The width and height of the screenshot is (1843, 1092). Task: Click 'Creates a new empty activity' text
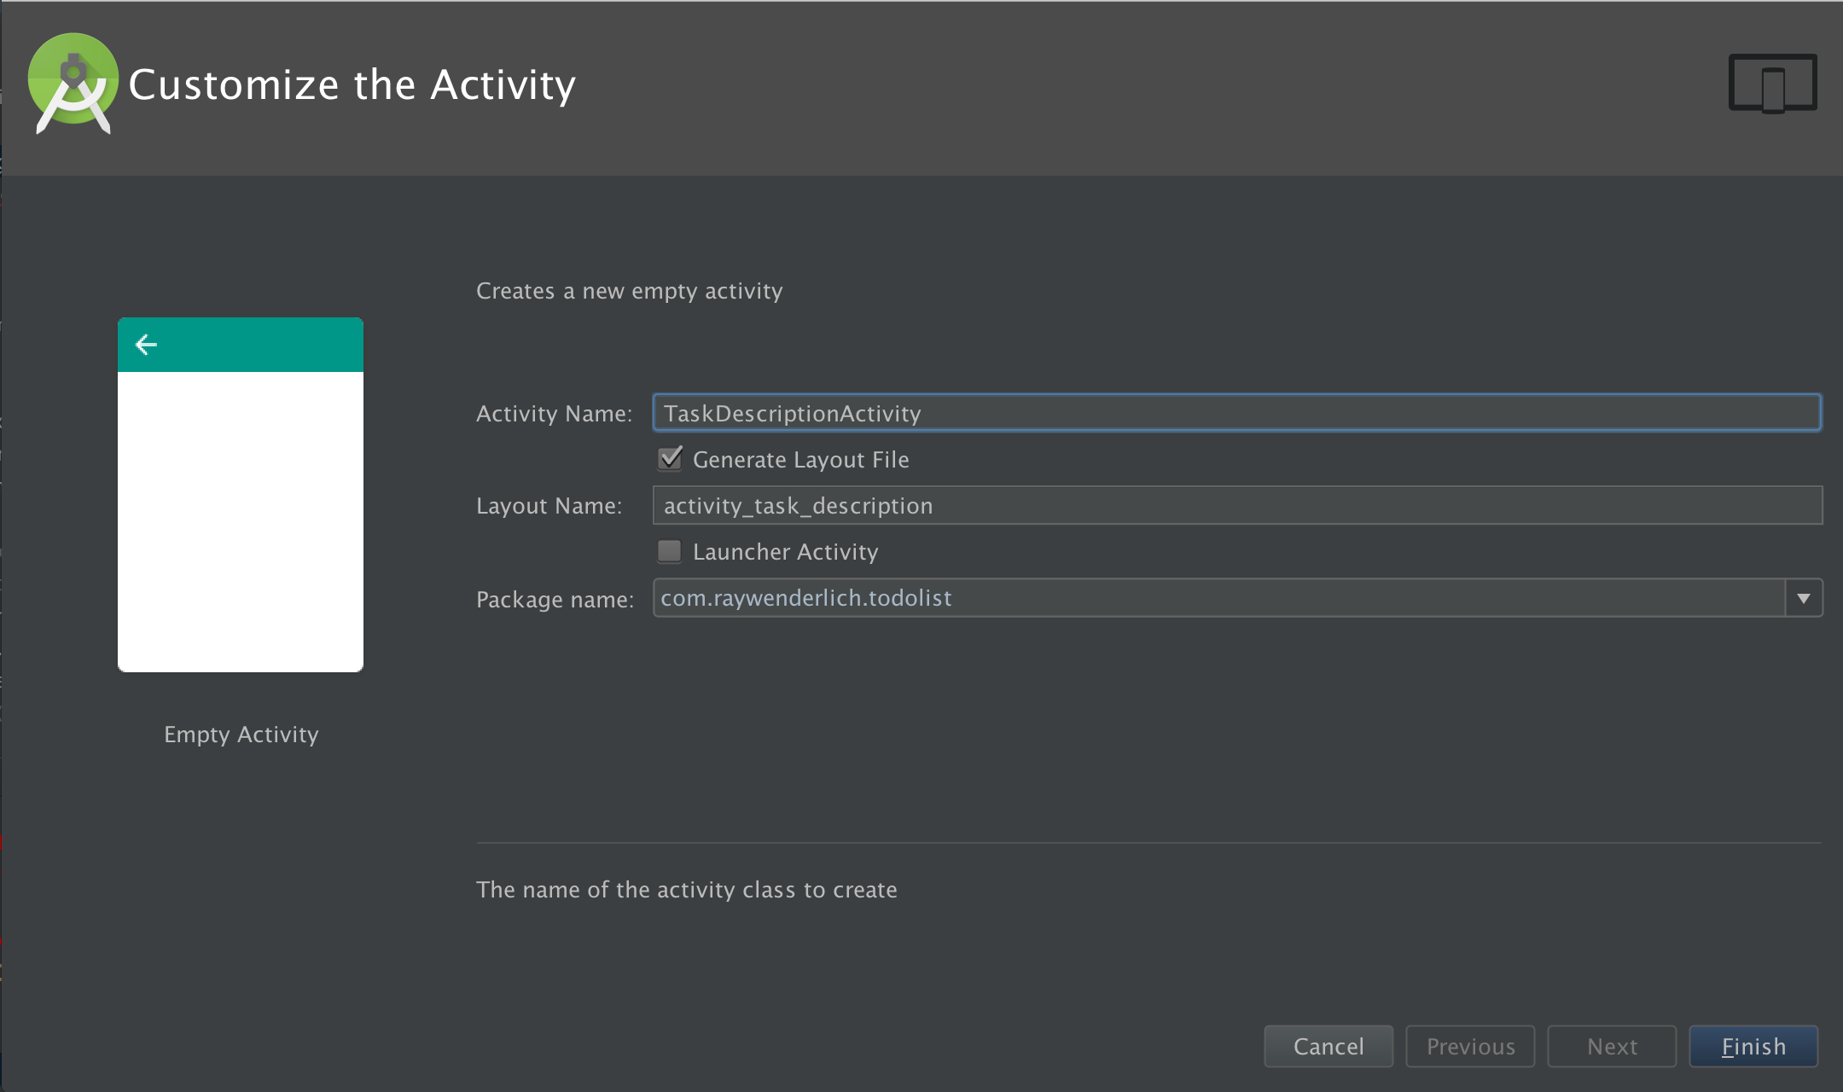tap(629, 291)
